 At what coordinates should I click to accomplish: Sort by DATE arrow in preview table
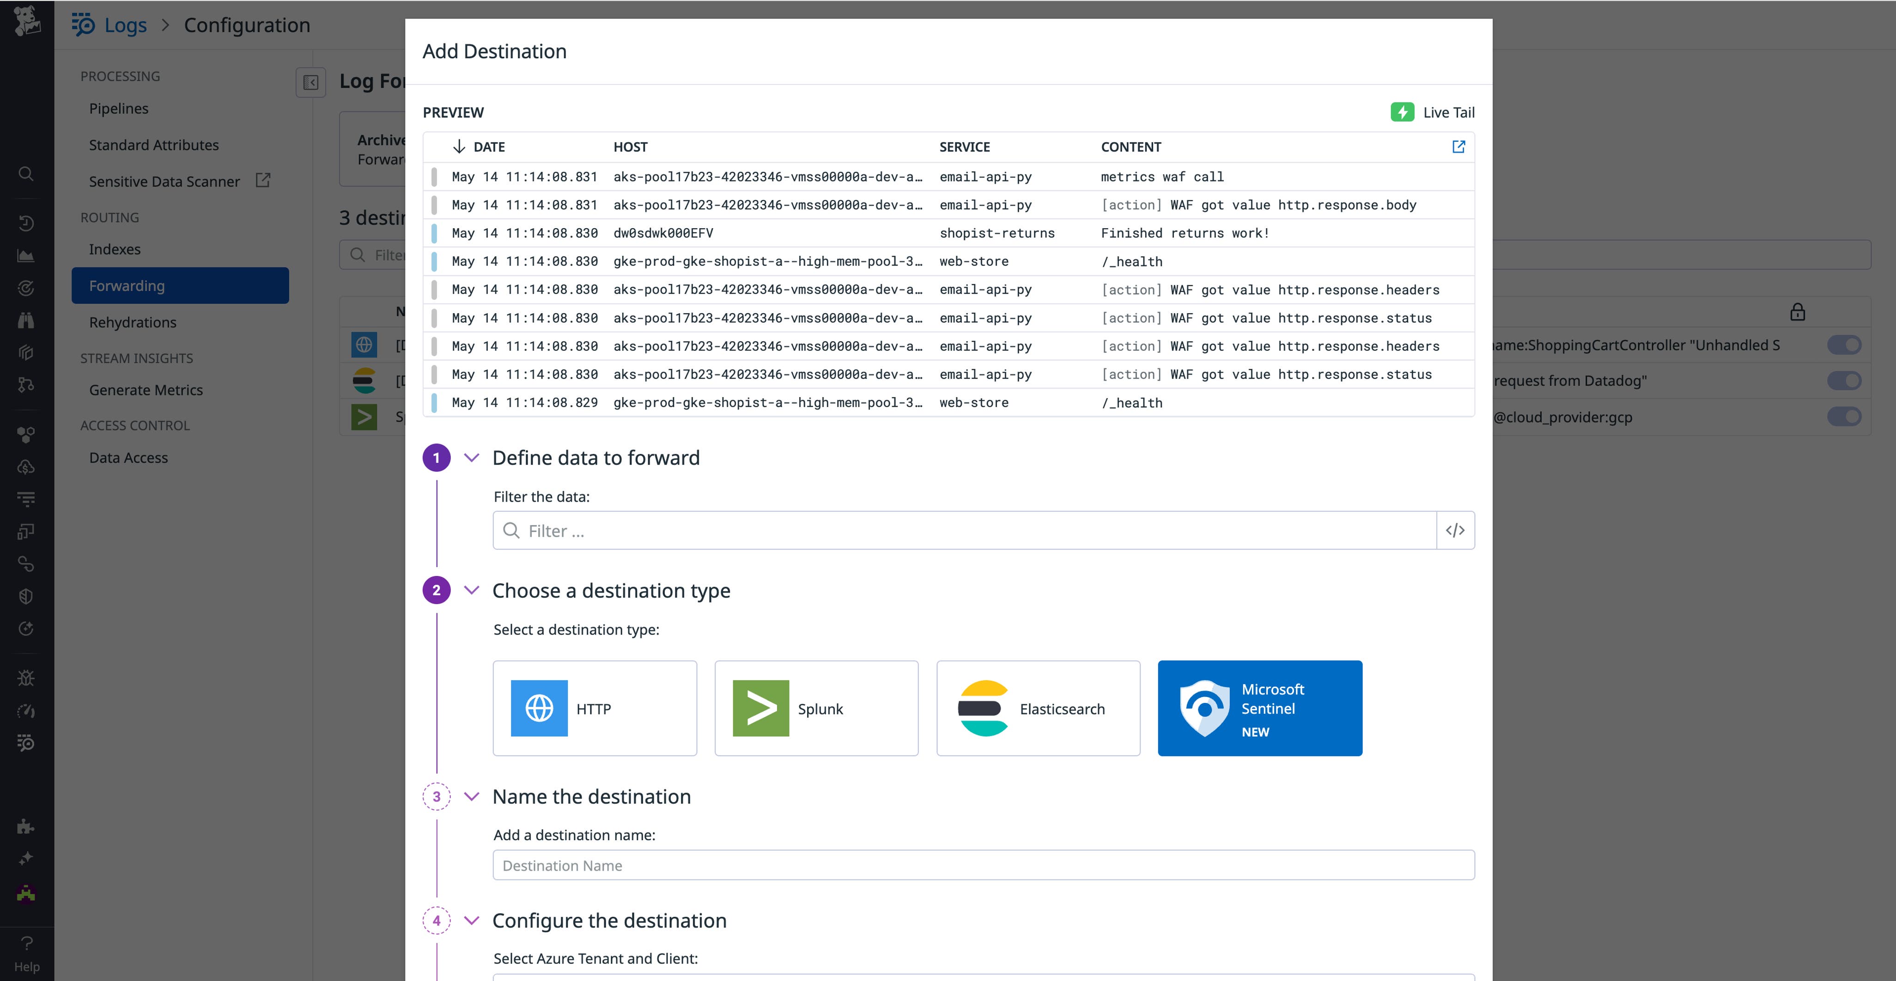pyautogui.click(x=459, y=146)
